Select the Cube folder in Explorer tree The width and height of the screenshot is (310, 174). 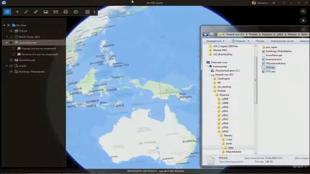pos(229,140)
